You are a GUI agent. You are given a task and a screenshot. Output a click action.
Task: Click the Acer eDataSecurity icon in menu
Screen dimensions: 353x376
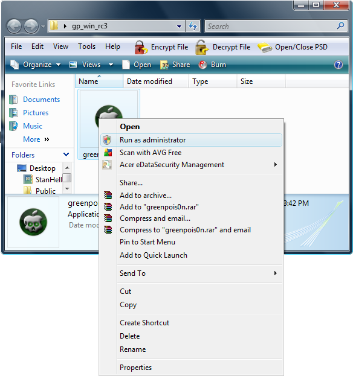coord(107,165)
